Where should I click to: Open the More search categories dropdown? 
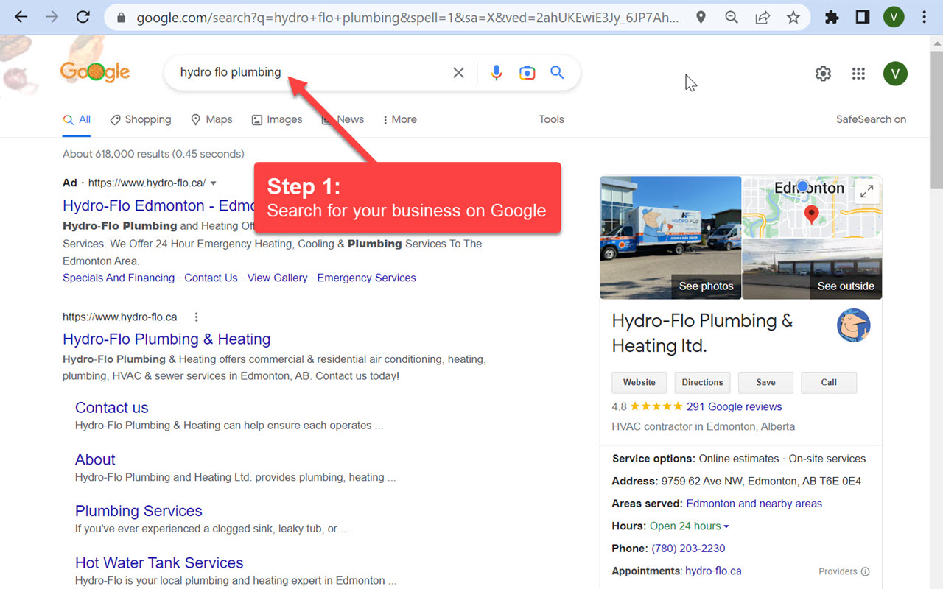399,119
